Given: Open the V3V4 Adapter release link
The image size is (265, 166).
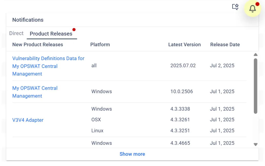Looking at the screenshot, I should (x=28, y=120).
